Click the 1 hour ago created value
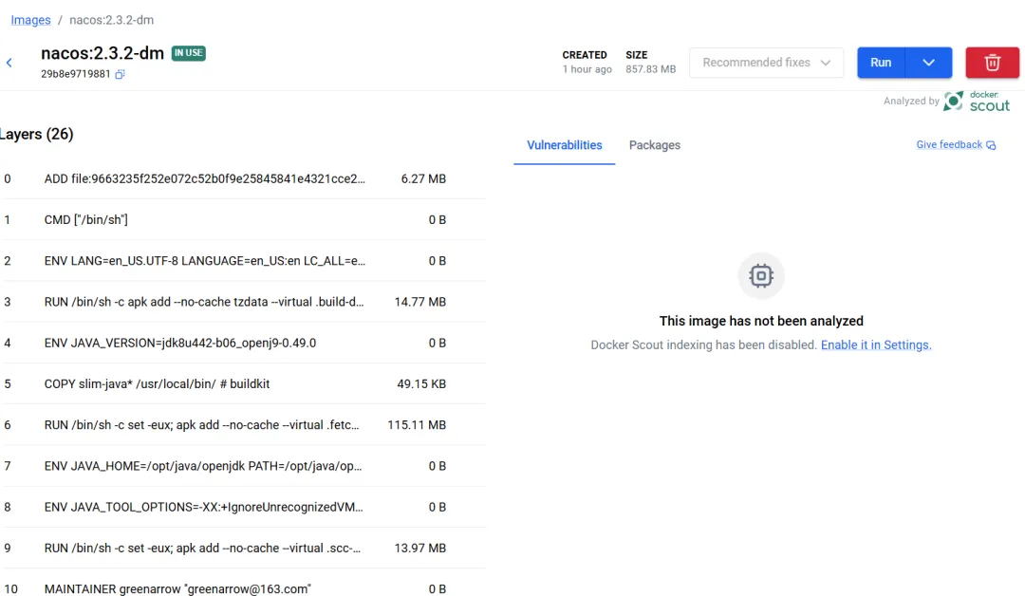Screen dimensions: 1025x596 pos(587,69)
